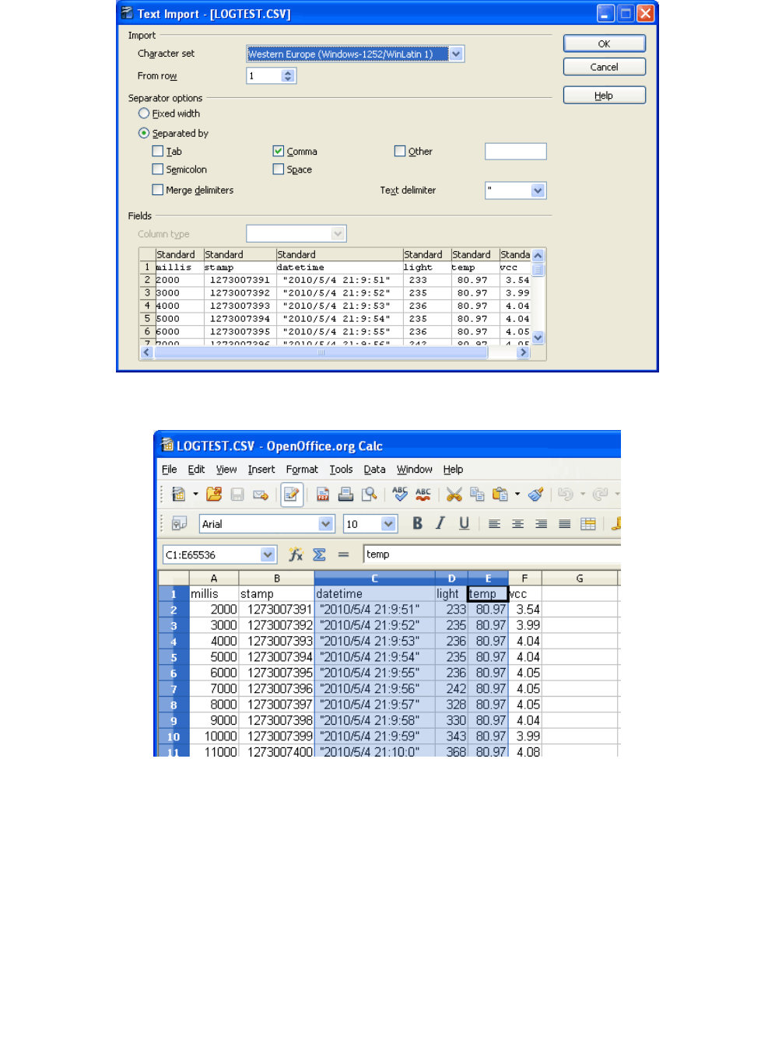Click the Save disk icon
The width and height of the screenshot is (775, 1056).
tap(237, 494)
